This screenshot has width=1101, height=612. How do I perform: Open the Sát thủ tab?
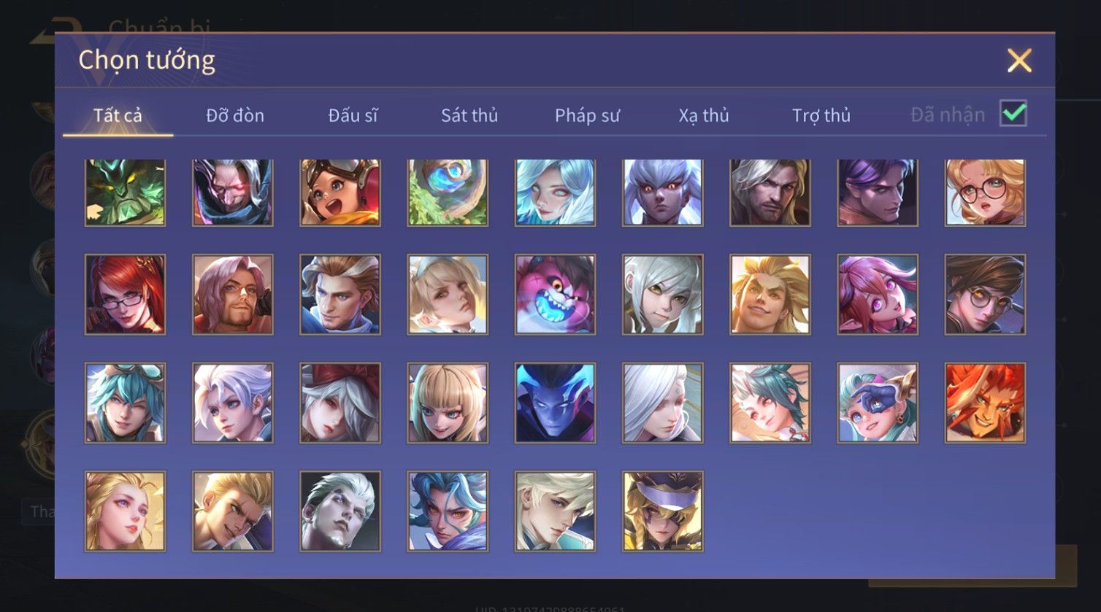(469, 115)
